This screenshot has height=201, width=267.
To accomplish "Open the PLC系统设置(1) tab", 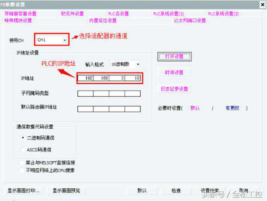I will coord(169,14).
